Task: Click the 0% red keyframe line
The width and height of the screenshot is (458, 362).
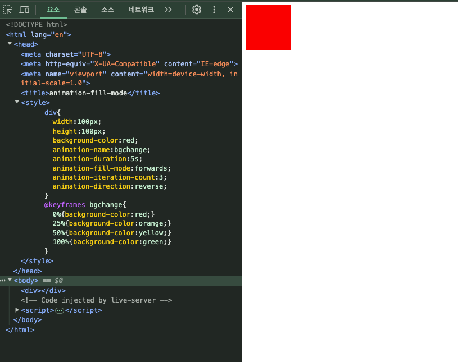Action: 104,214
